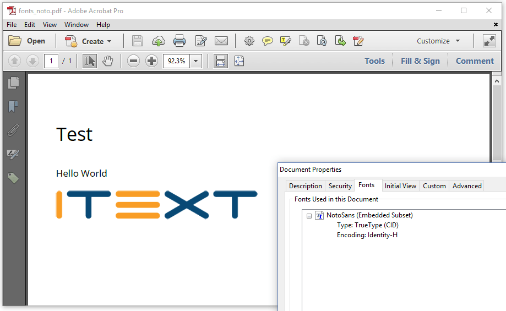This screenshot has height=311, width=506.
Task: Click the rotate page icon
Action: pos(322,41)
